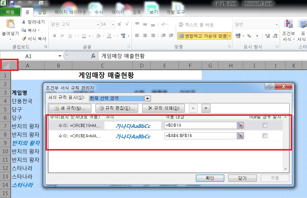The image size is (307, 198).
Task: Click the New Rule (새 규칙) button
Action: click(x=70, y=108)
